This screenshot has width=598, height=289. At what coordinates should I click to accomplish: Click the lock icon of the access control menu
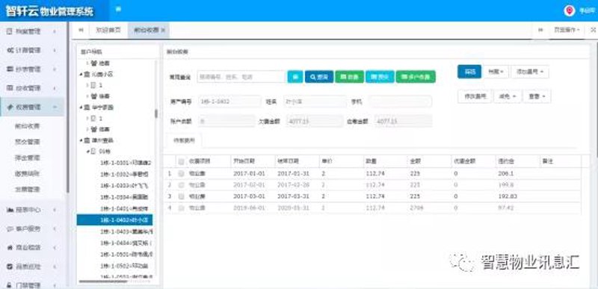10,285
